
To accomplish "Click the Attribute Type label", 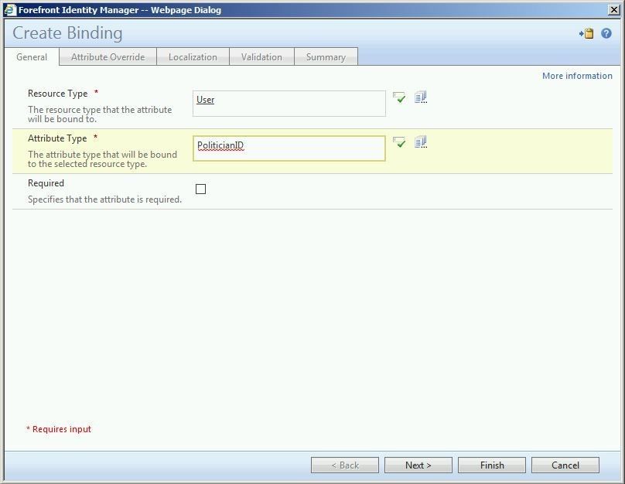I will (x=57, y=138).
